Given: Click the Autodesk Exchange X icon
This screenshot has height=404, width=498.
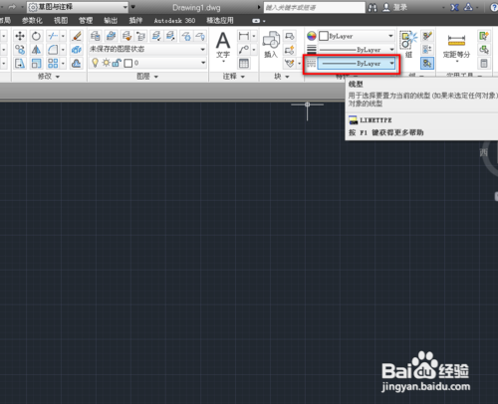Looking at the screenshot, I should [x=454, y=7].
